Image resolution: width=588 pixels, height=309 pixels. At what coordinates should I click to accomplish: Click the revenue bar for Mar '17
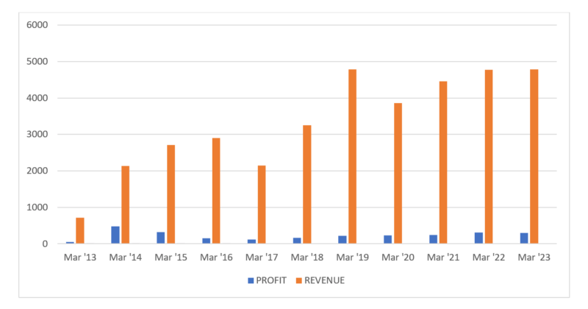click(262, 205)
